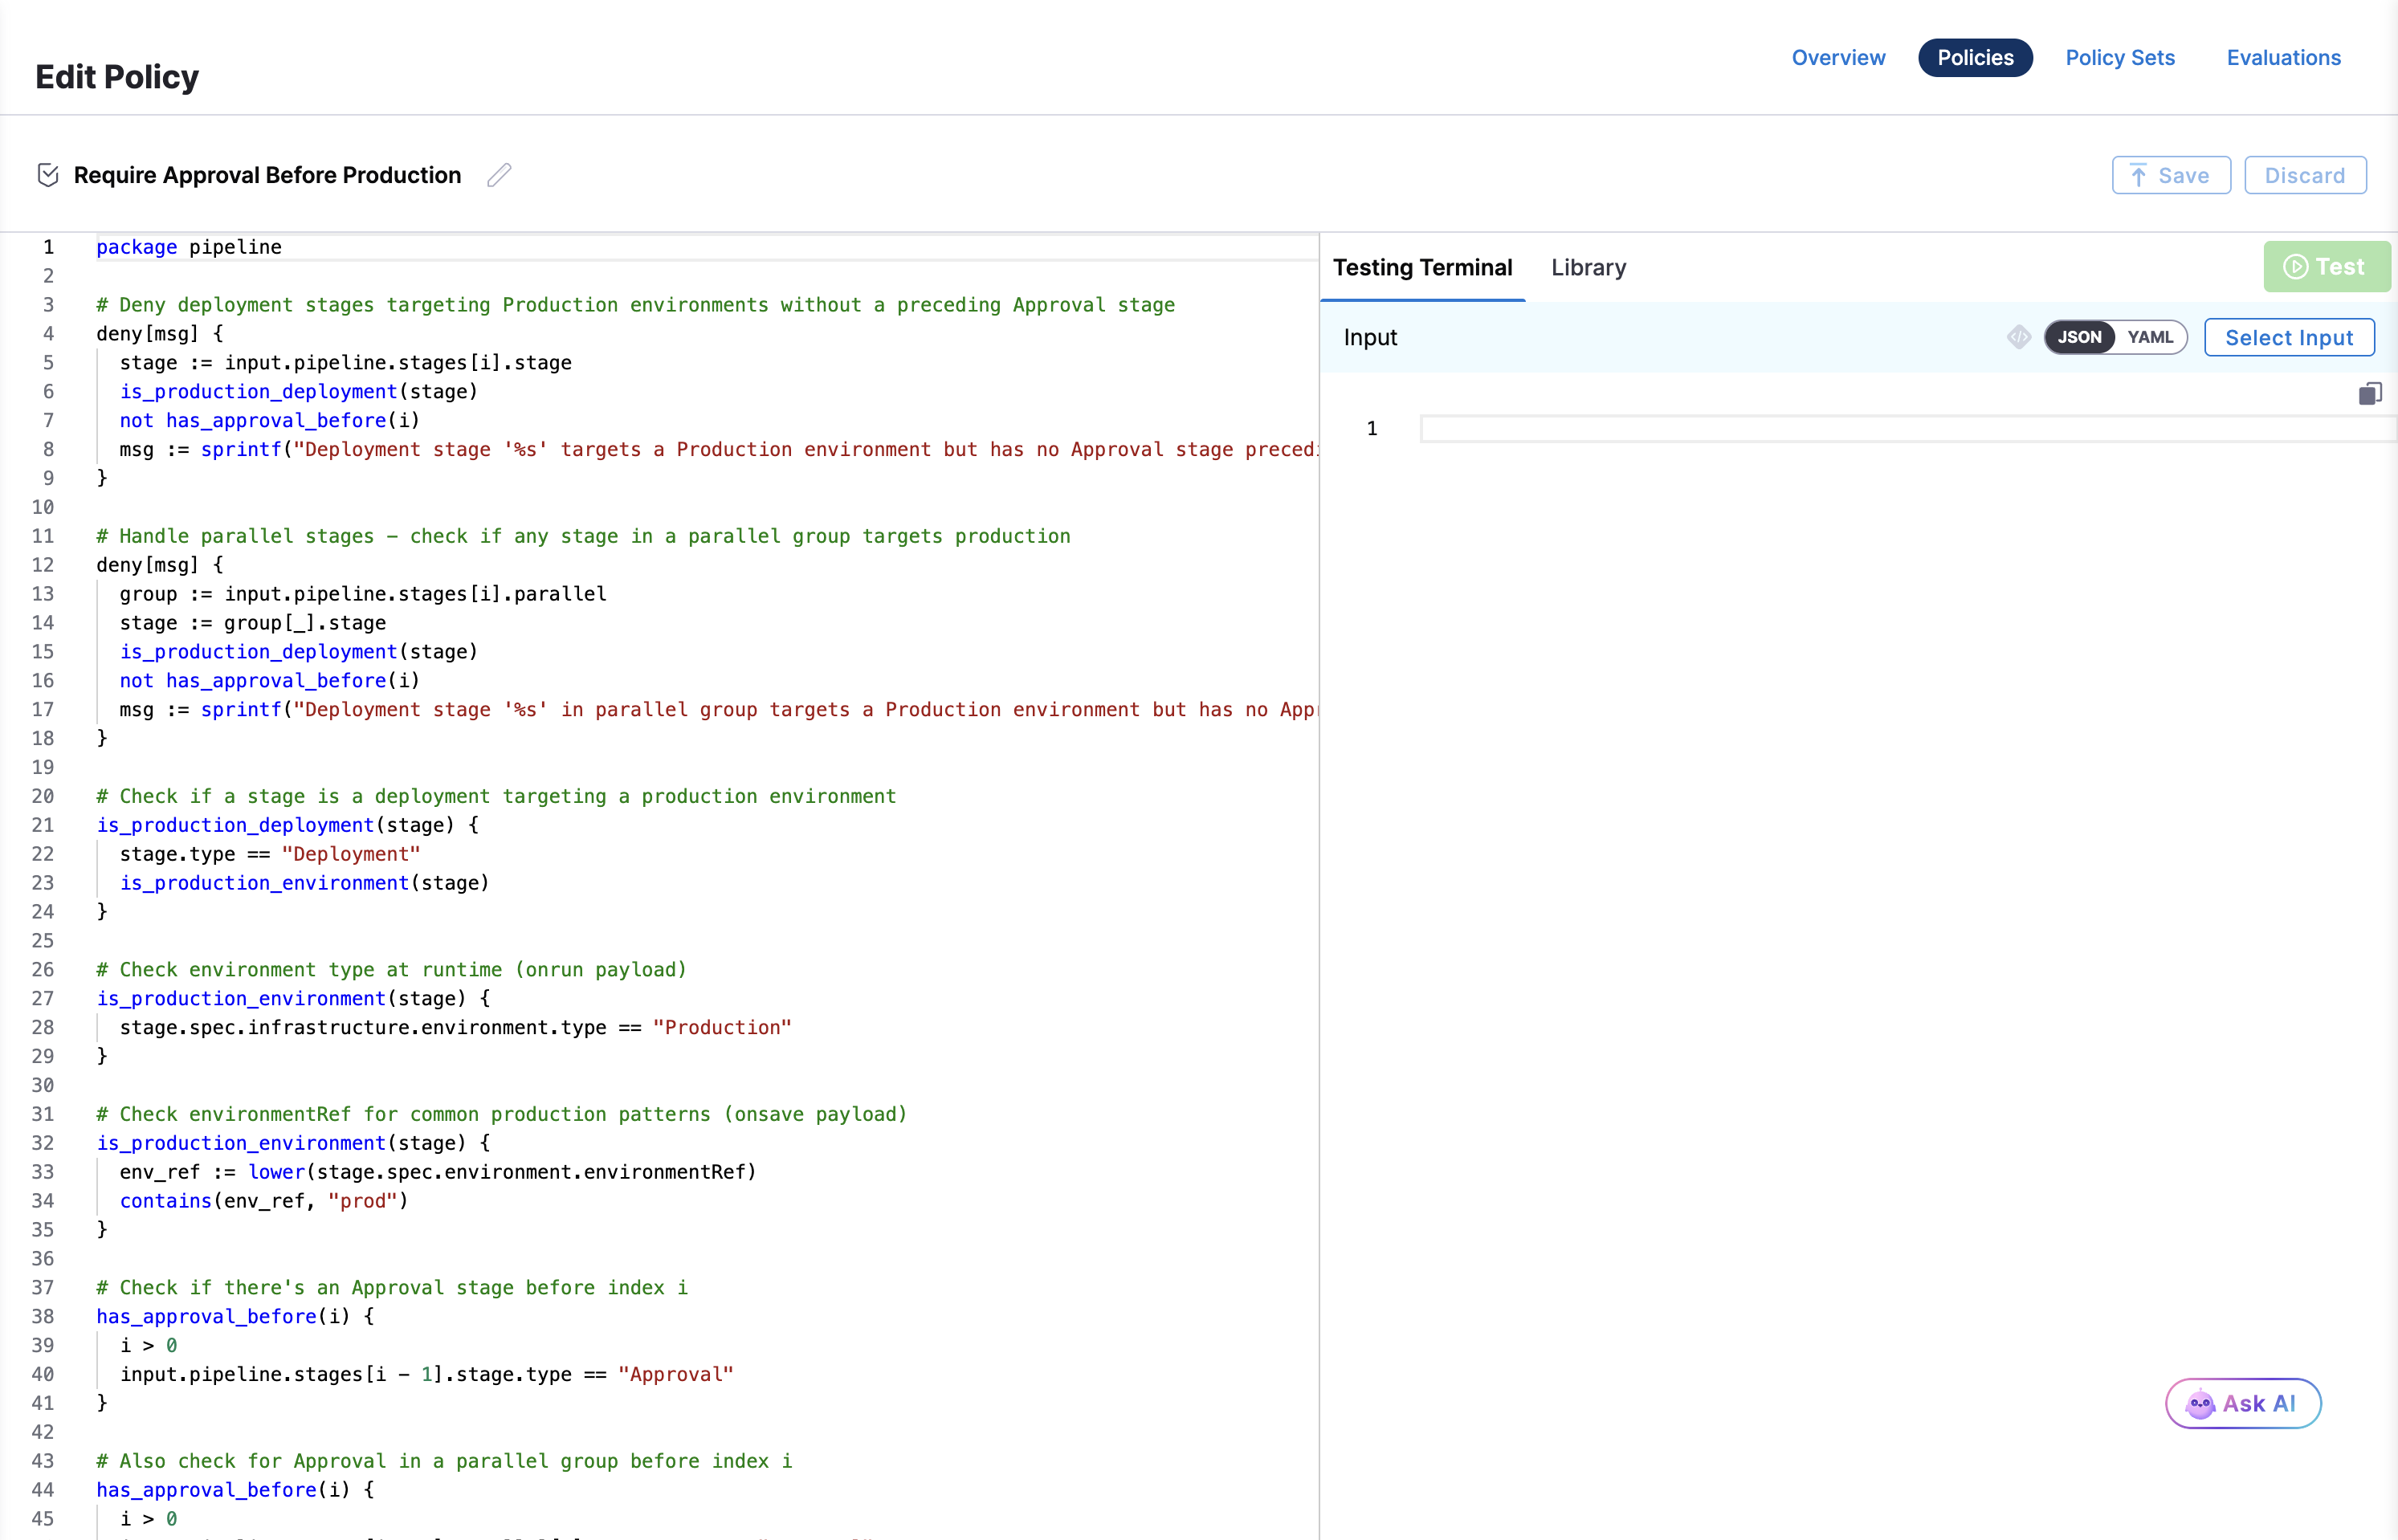The height and width of the screenshot is (1540, 2398).
Task: Switch input format to YAML
Action: (x=2150, y=337)
